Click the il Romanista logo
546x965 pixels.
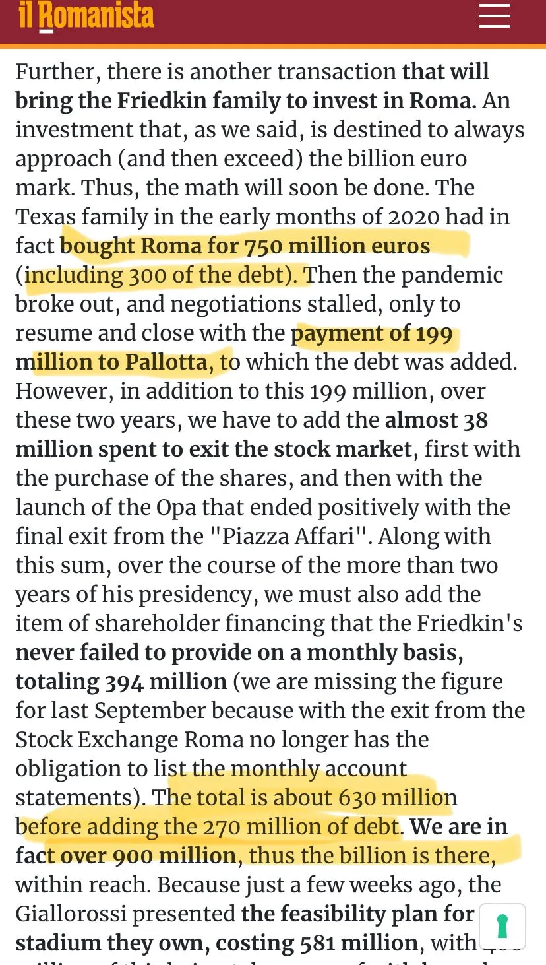86,16
